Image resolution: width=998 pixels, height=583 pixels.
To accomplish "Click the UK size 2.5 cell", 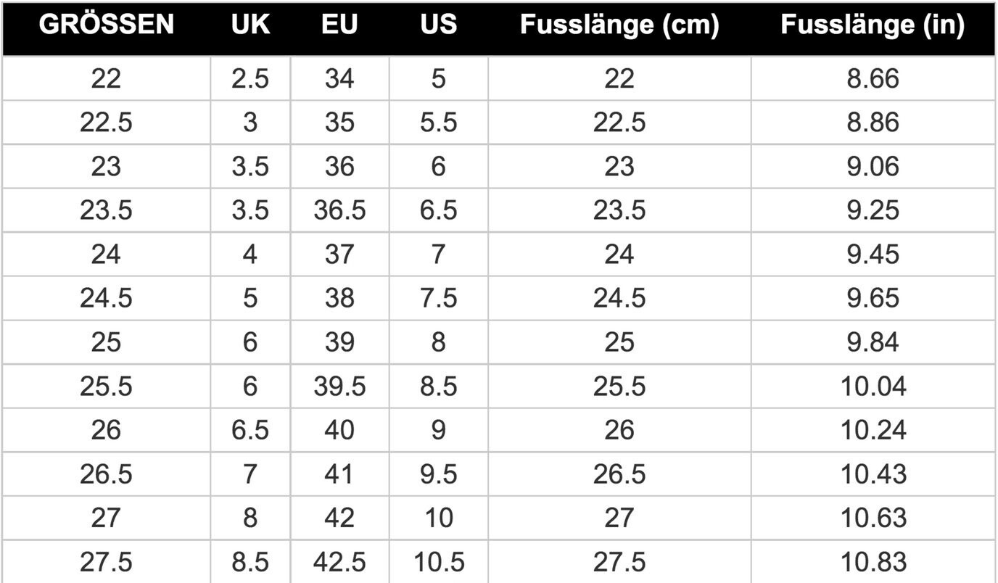I will pyautogui.click(x=250, y=78).
